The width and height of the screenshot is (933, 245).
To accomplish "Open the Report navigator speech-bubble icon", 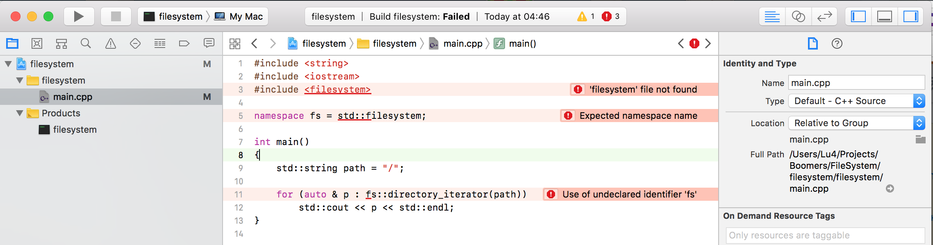I will [209, 43].
